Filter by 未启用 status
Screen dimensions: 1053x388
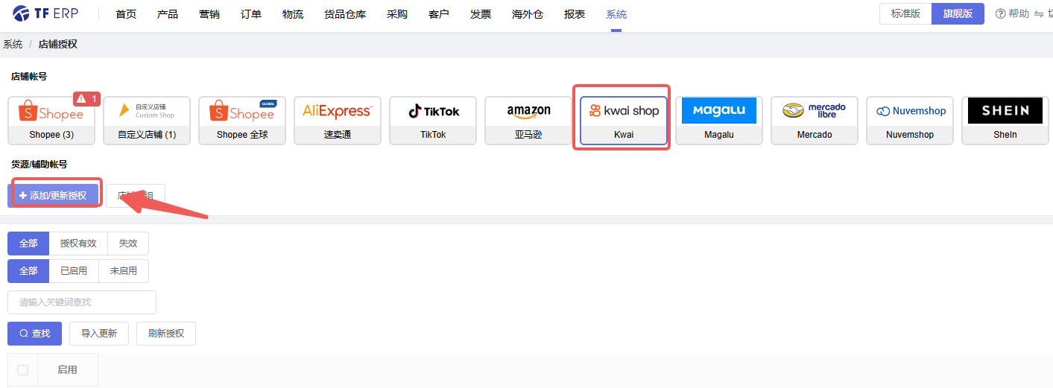124,270
